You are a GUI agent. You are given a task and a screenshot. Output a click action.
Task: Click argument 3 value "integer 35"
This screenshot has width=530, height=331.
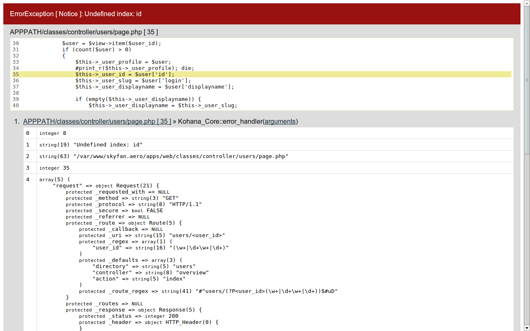54,168
